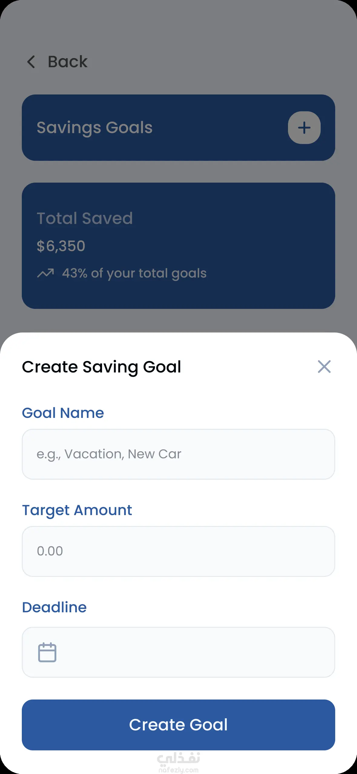Click the "Goal Name" field label

click(x=63, y=413)
